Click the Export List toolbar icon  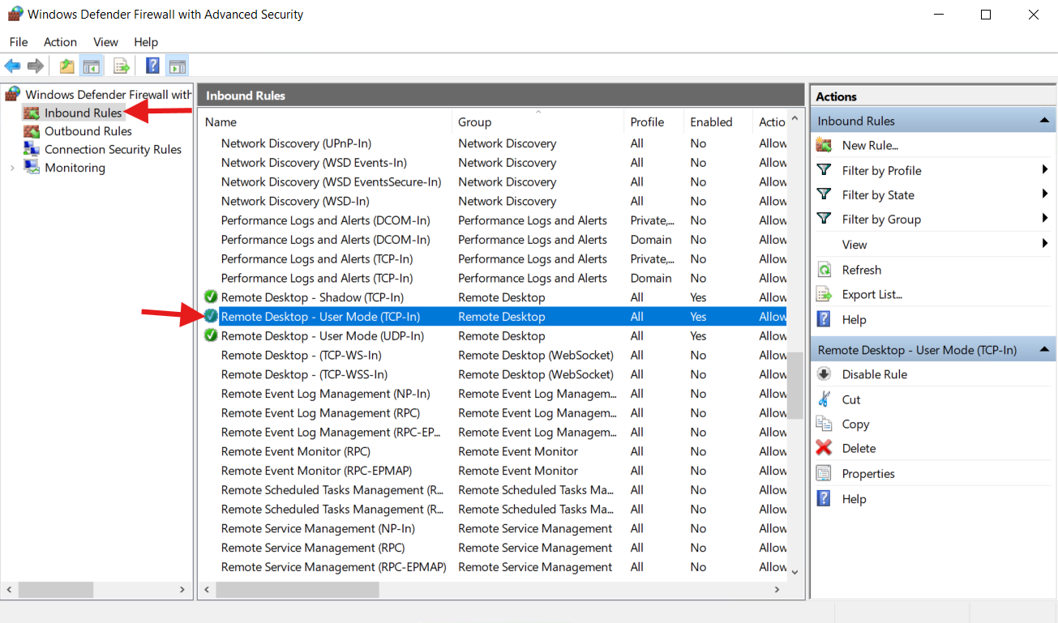tap(122, 66)
